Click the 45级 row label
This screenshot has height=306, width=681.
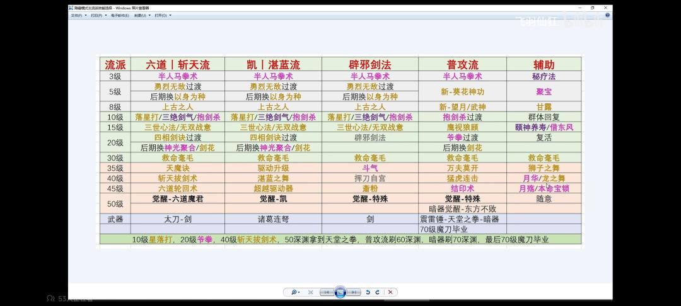coord(115,188)
